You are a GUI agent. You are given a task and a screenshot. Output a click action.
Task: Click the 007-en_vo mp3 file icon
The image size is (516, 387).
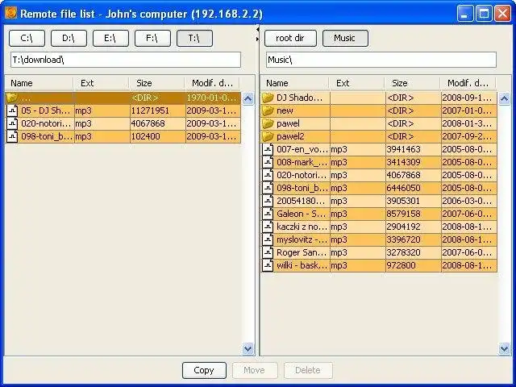[x=268, y=149]
